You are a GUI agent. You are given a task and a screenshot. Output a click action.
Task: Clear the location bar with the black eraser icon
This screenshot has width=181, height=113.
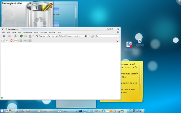85,36
